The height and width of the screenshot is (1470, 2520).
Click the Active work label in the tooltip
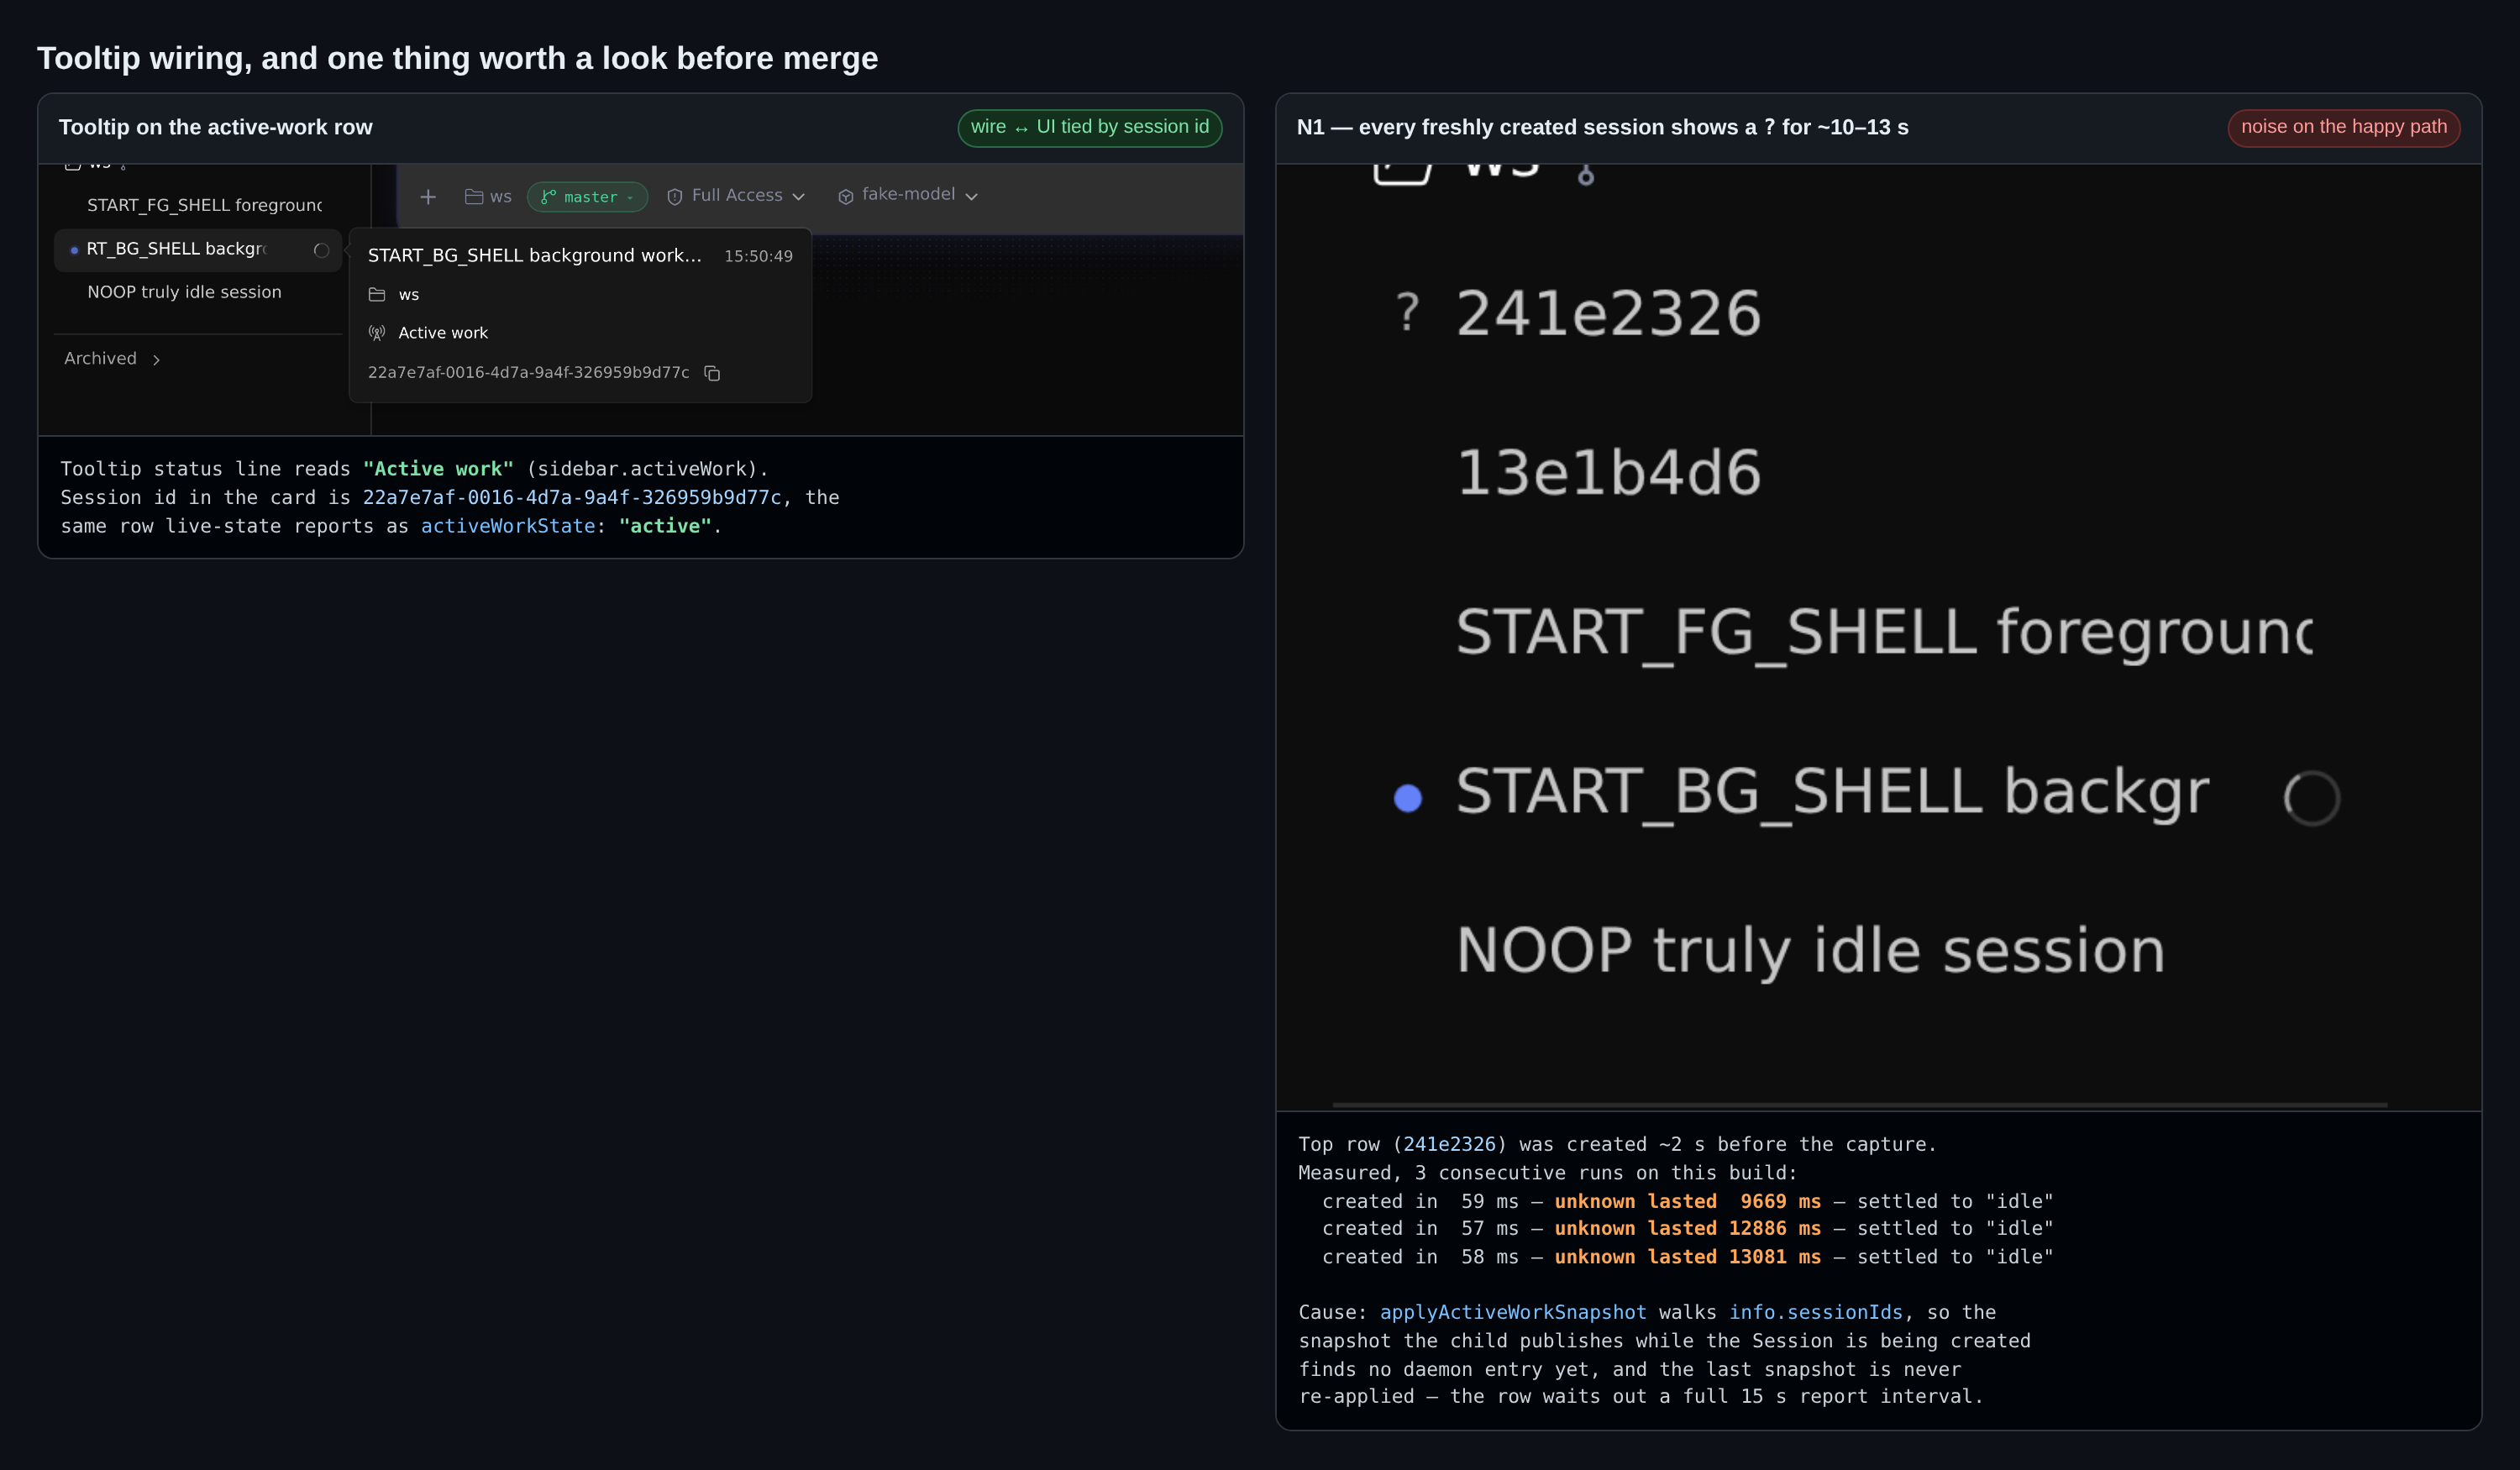coord(443,333)
